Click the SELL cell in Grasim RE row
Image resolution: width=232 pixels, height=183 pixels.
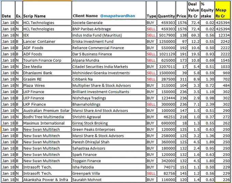coord(151,79)
